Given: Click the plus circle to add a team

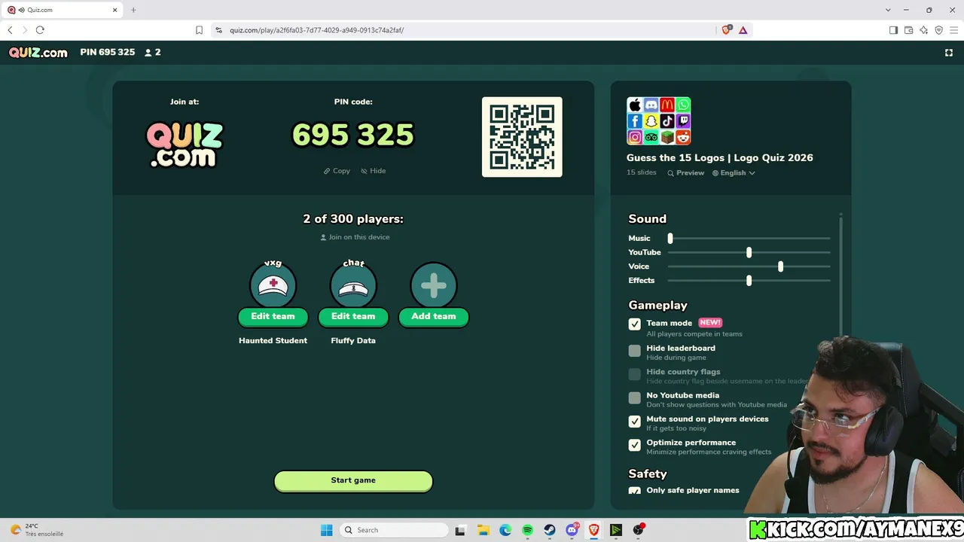Looking at the screenshot, I should (434, 285).
